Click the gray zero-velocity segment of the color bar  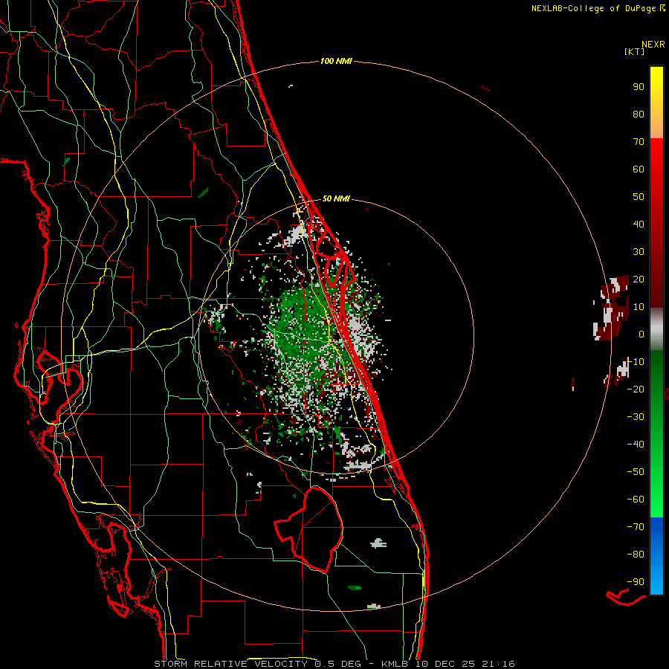coord(656,329)
